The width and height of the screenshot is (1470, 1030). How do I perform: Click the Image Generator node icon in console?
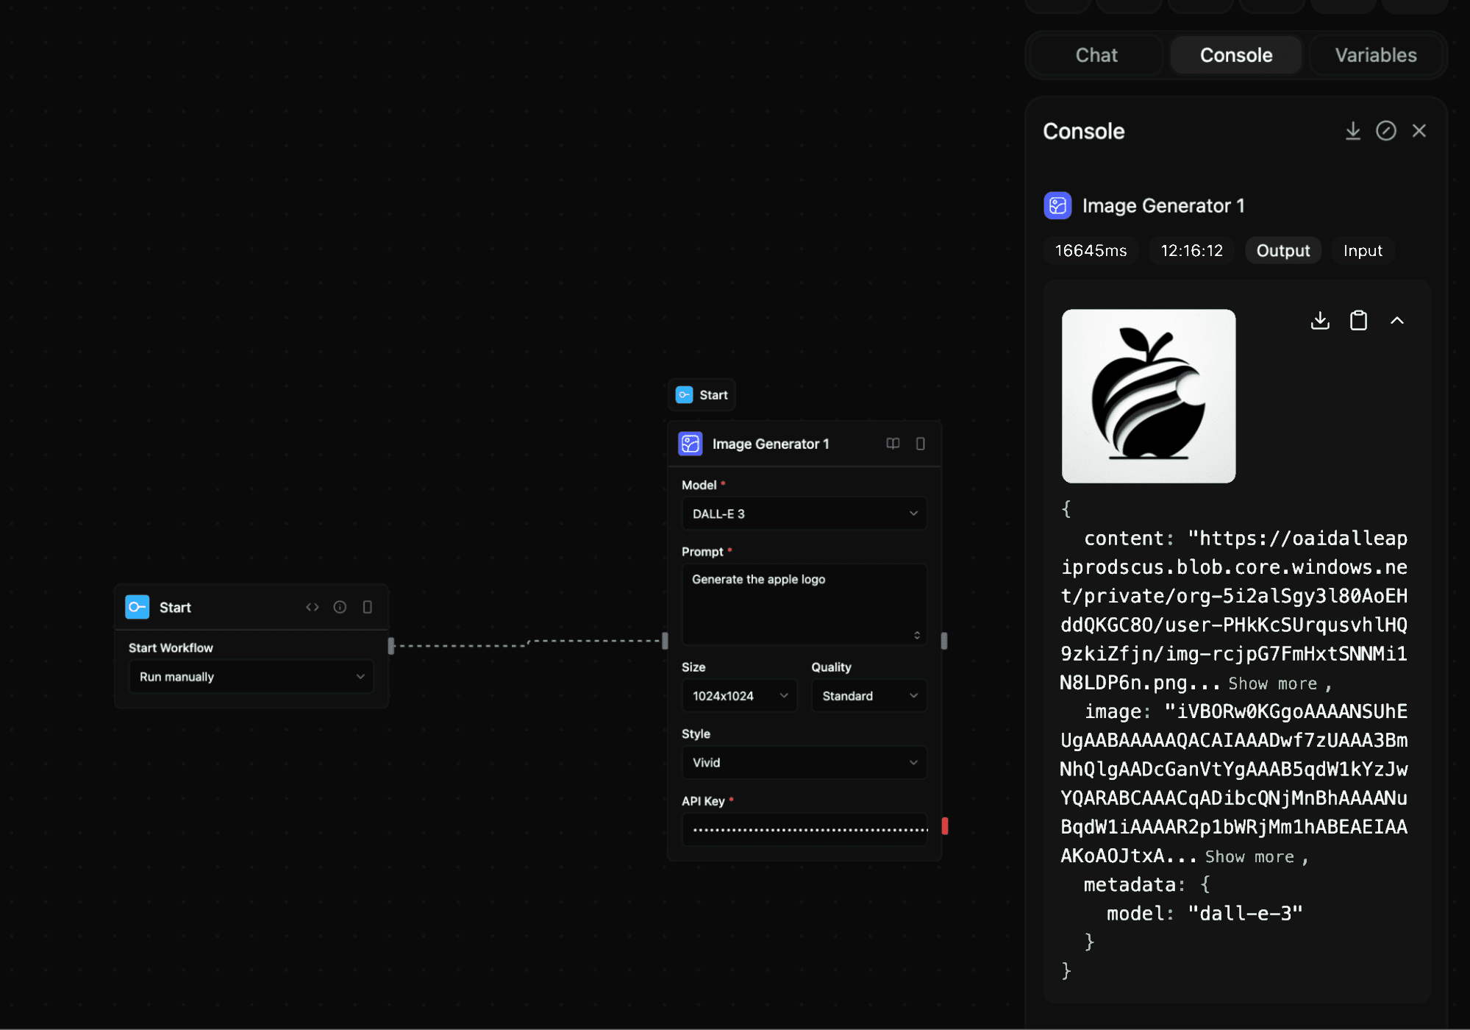pyautogui.click(x=1057, y=205)
